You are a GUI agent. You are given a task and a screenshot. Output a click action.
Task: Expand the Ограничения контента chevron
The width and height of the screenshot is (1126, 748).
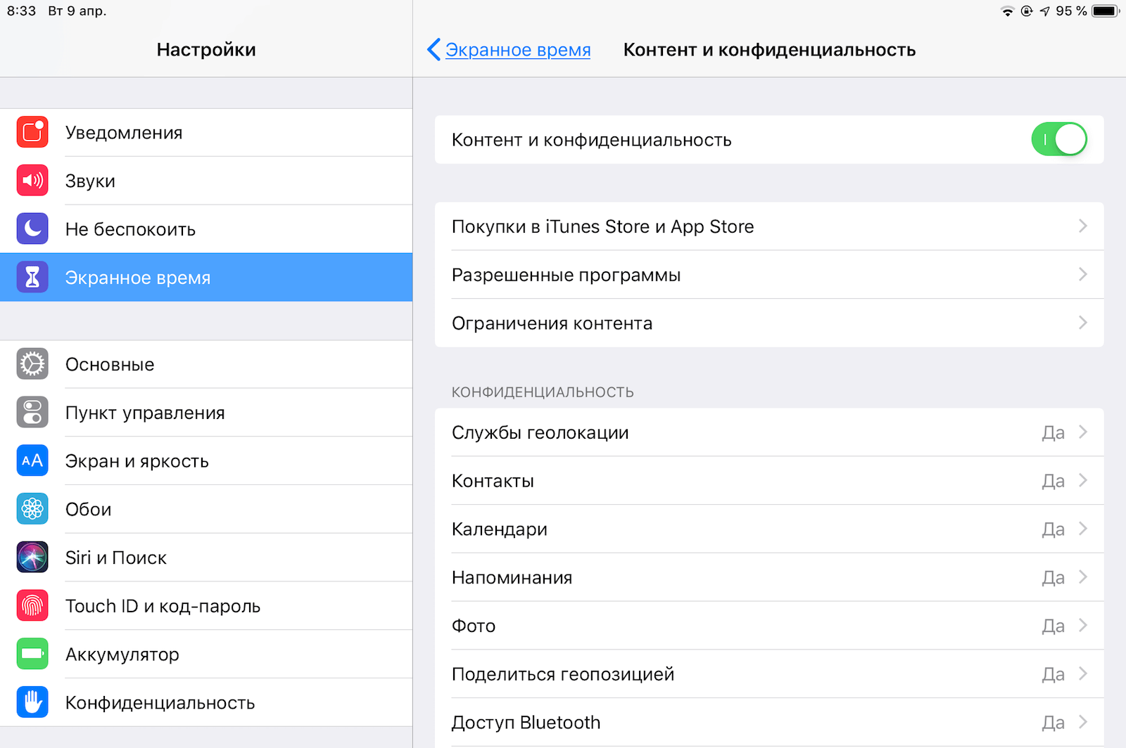point(1083,323)
